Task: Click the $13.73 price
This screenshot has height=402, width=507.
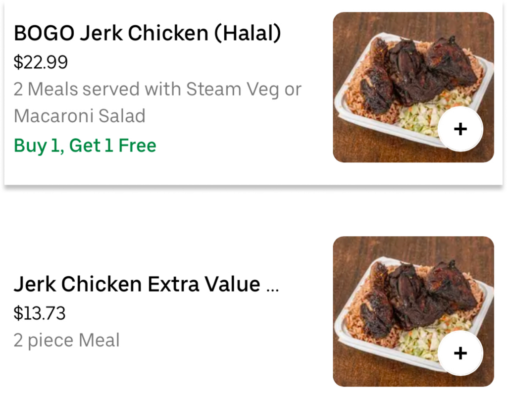Action: point(40,313)
